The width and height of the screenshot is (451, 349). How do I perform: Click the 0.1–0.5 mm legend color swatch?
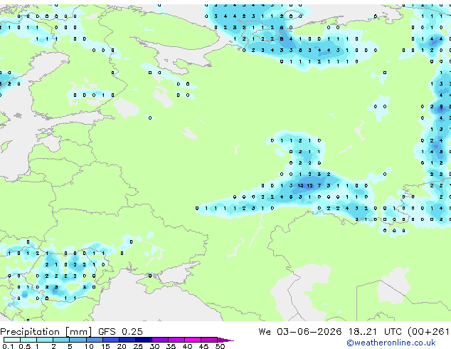click(12, 340)
